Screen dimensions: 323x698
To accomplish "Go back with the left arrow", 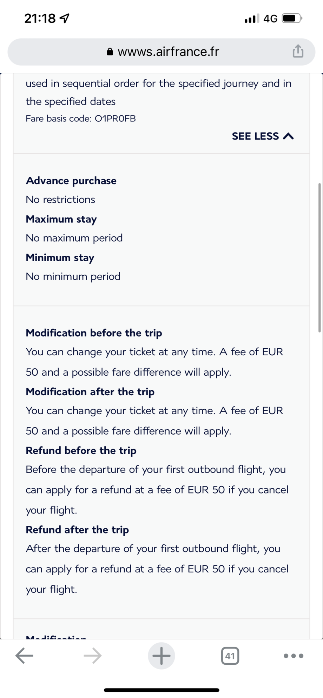I will (x=24, y=656).
